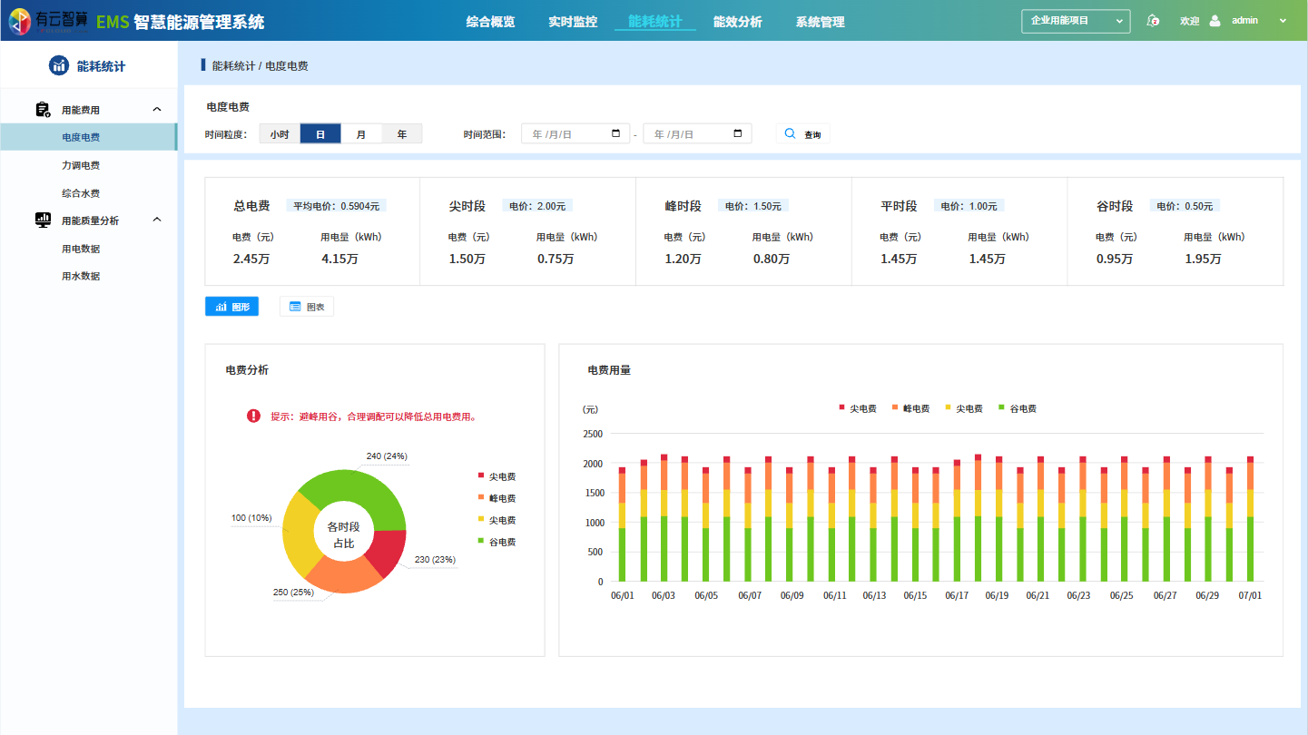1308x735 pixels.
Task: Click the 有云智算 logo
Action: coord(49,20)
